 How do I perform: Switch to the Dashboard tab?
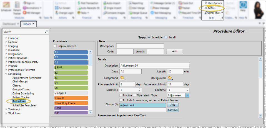9,24
